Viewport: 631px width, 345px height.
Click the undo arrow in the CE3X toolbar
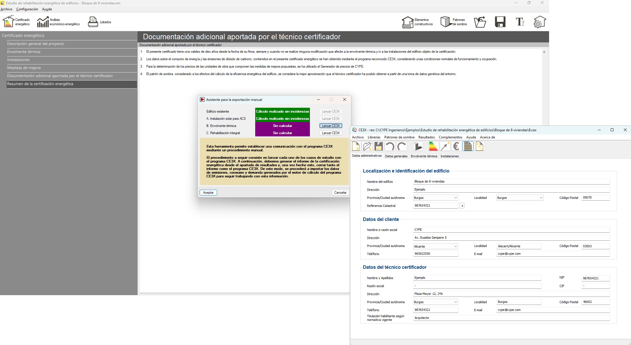[390, 146]
